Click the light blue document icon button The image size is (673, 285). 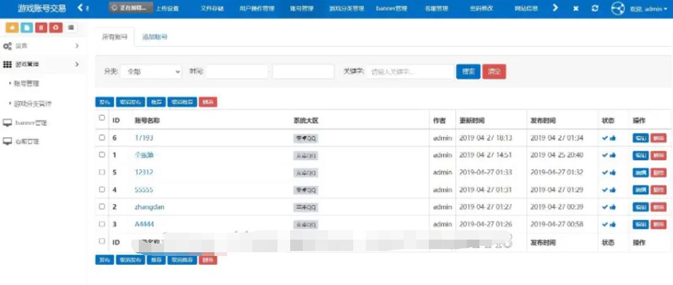pos(26,28)
